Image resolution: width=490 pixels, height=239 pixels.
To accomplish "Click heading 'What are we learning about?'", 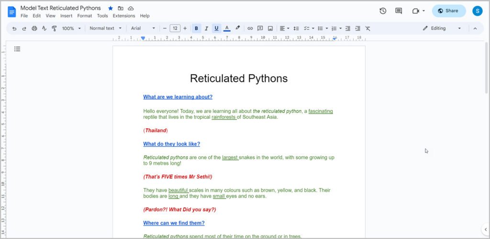I will 178,97.
